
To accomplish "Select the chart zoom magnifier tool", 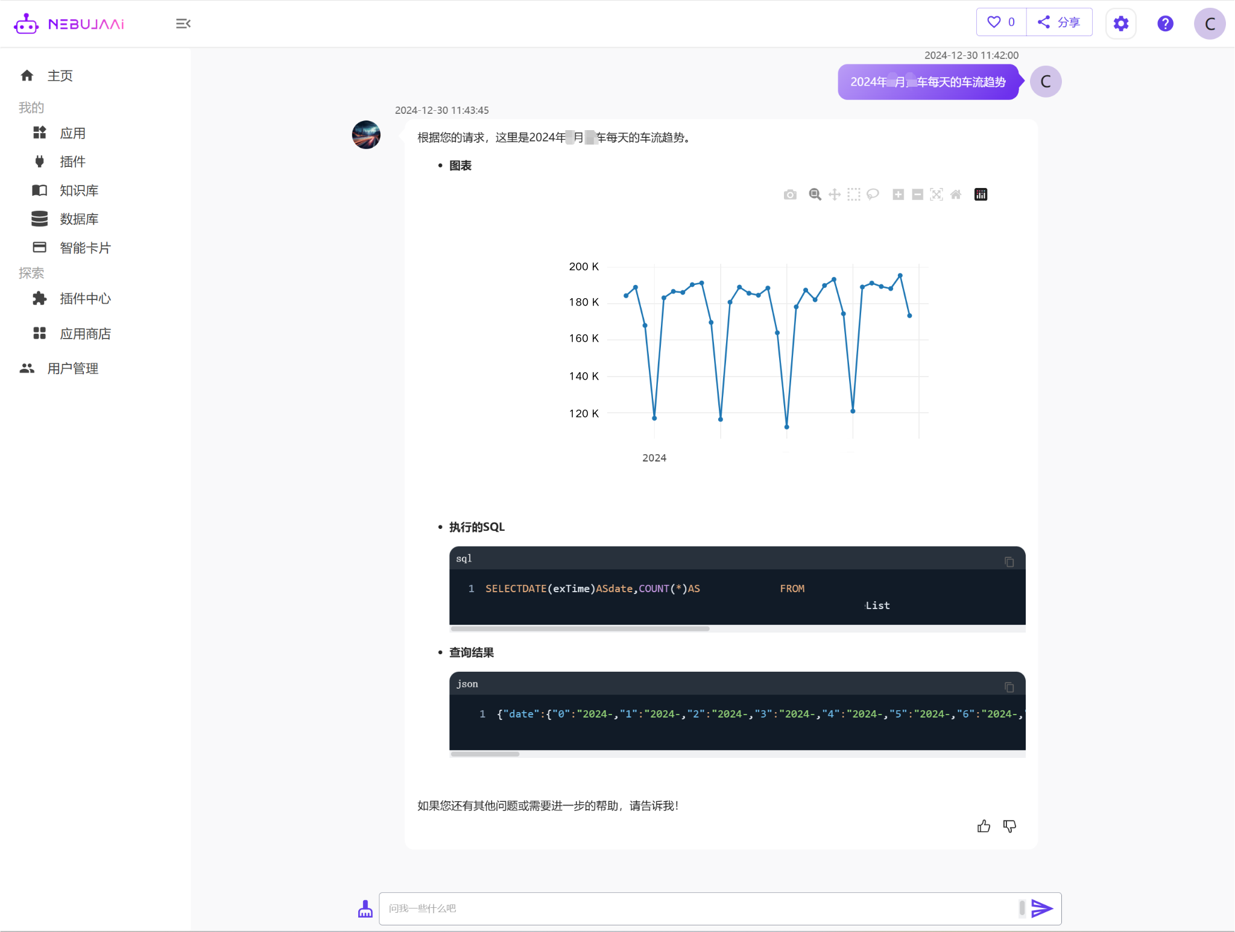I will tap(815, 195).
